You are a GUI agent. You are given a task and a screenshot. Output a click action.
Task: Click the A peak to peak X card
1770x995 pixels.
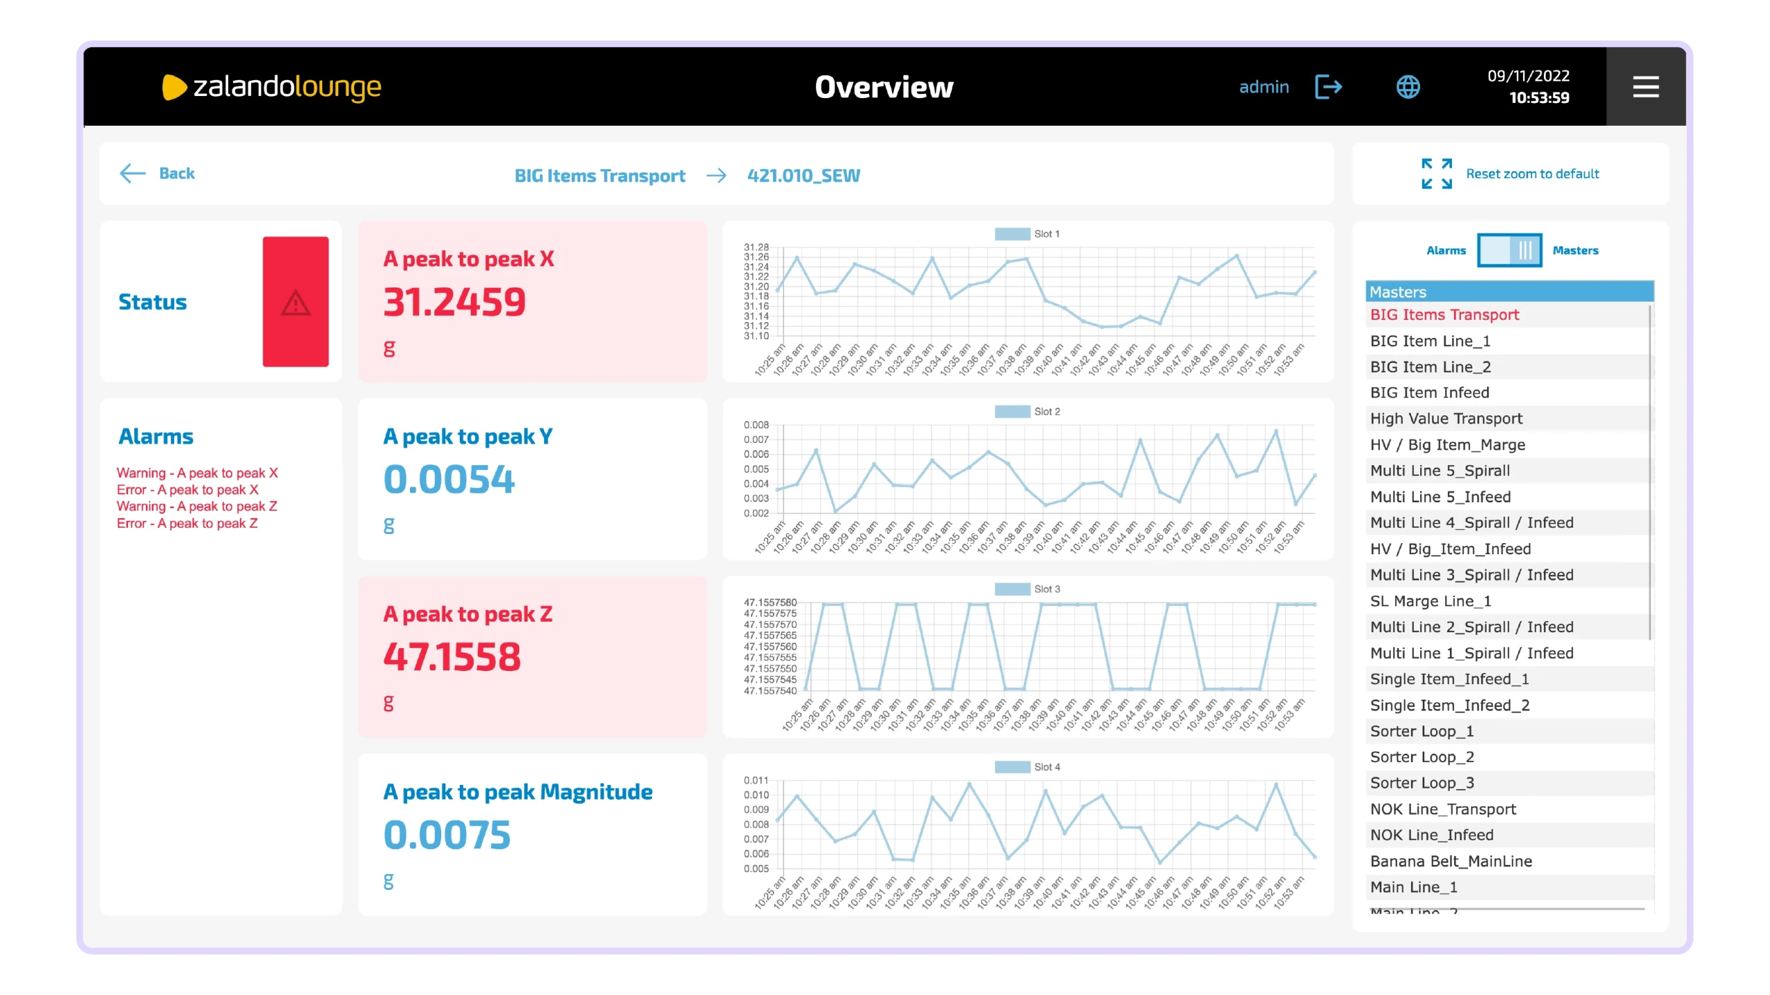[532, 301]
